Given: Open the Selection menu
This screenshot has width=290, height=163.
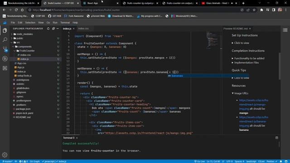Looking at the screenshot, I should tap(30, 23).
